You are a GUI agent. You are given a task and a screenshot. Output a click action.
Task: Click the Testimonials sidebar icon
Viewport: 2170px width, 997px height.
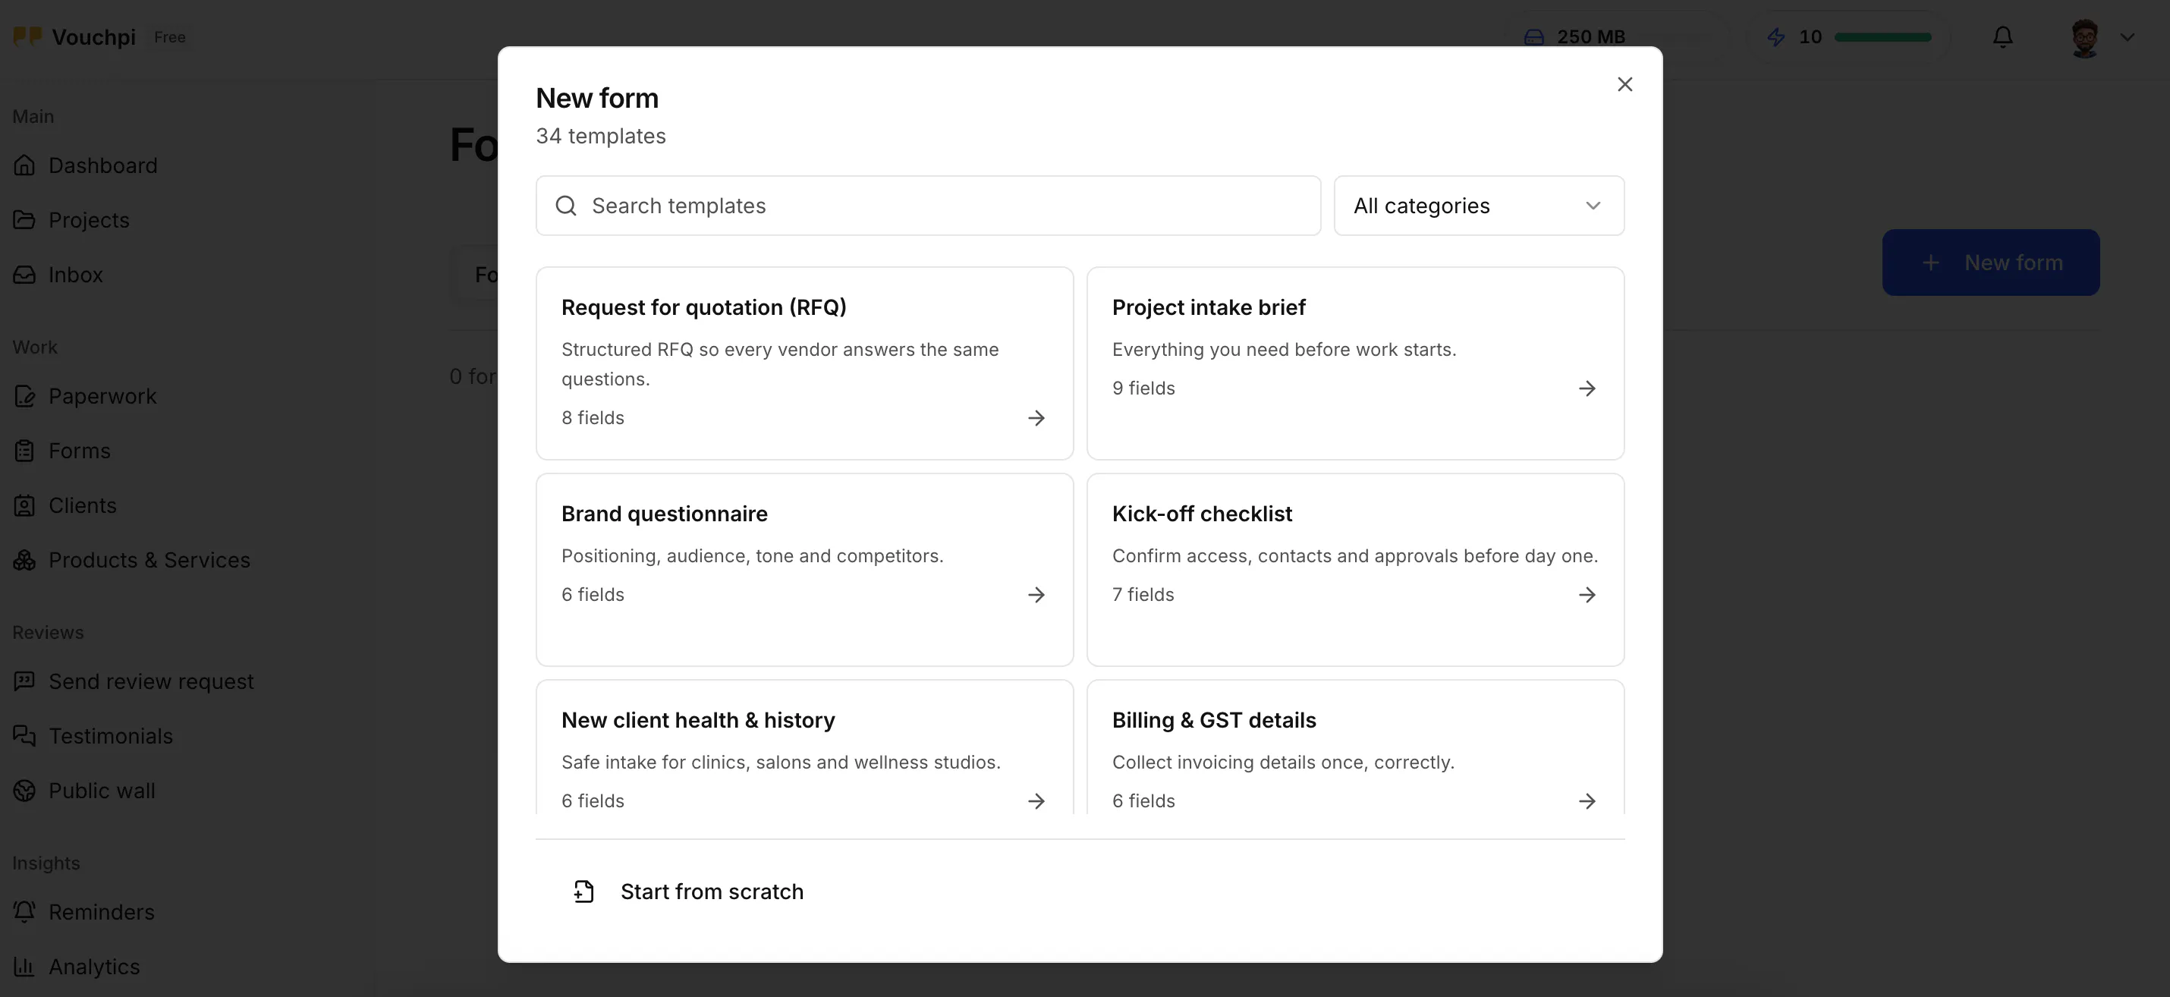click(x=24, y=736)
